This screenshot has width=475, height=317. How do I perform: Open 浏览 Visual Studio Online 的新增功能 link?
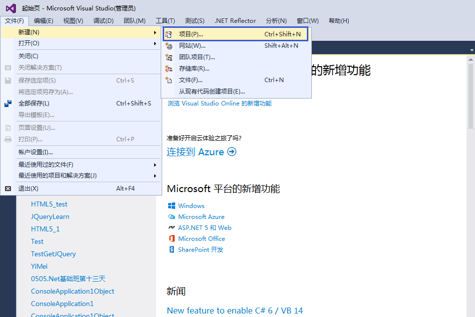(x=220, y=104)
